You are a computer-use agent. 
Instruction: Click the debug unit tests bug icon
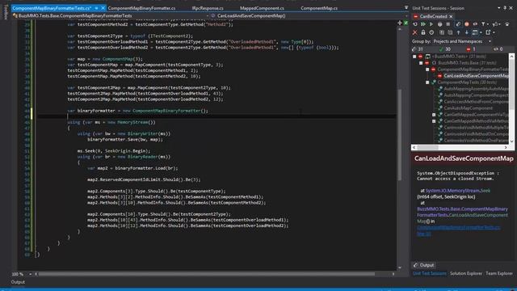coord(439,24)
